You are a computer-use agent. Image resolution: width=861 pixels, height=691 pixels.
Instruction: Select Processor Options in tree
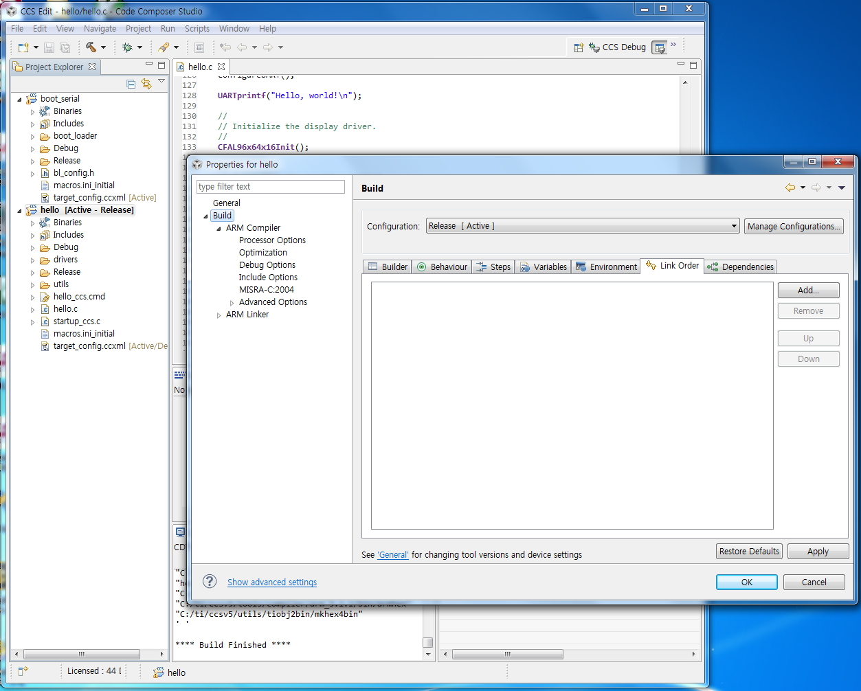[272, 240]
